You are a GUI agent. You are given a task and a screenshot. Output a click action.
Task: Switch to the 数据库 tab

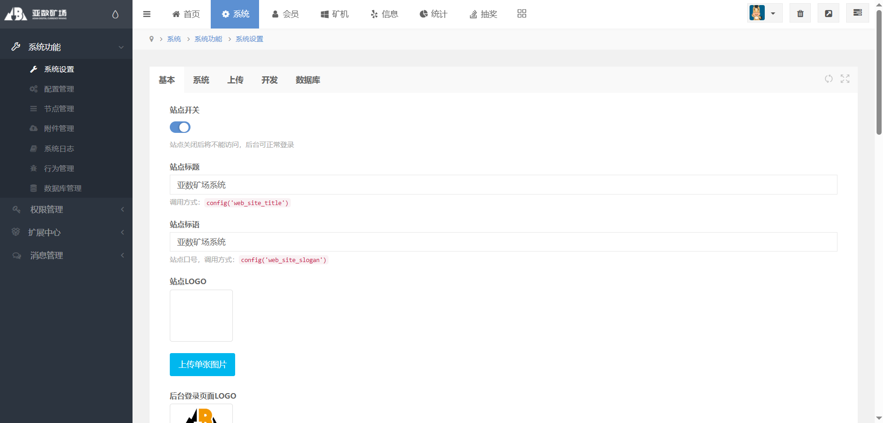[x=308, y=80]
